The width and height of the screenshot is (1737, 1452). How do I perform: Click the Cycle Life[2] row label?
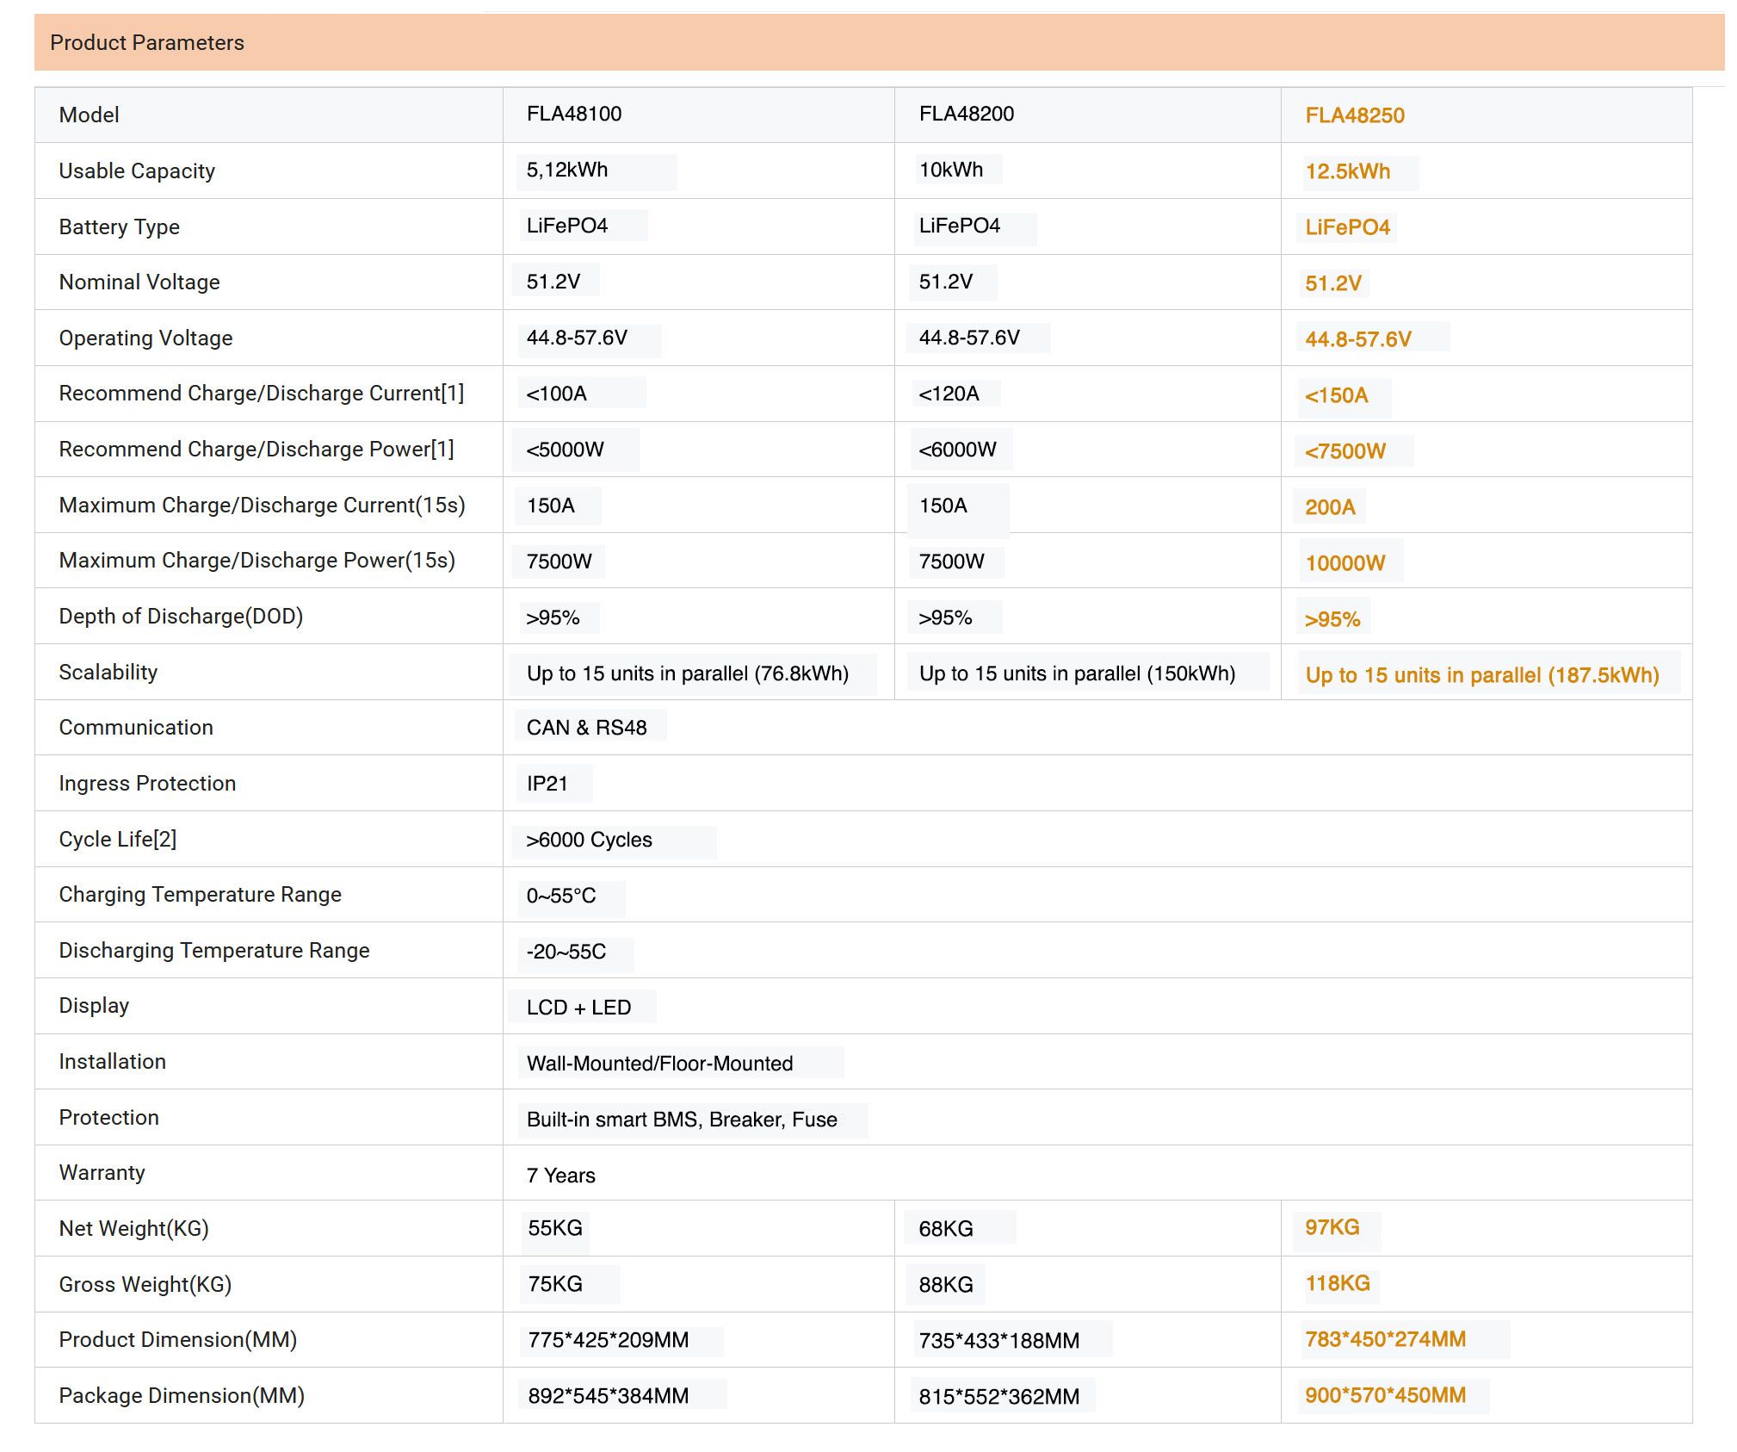point(118,839)
